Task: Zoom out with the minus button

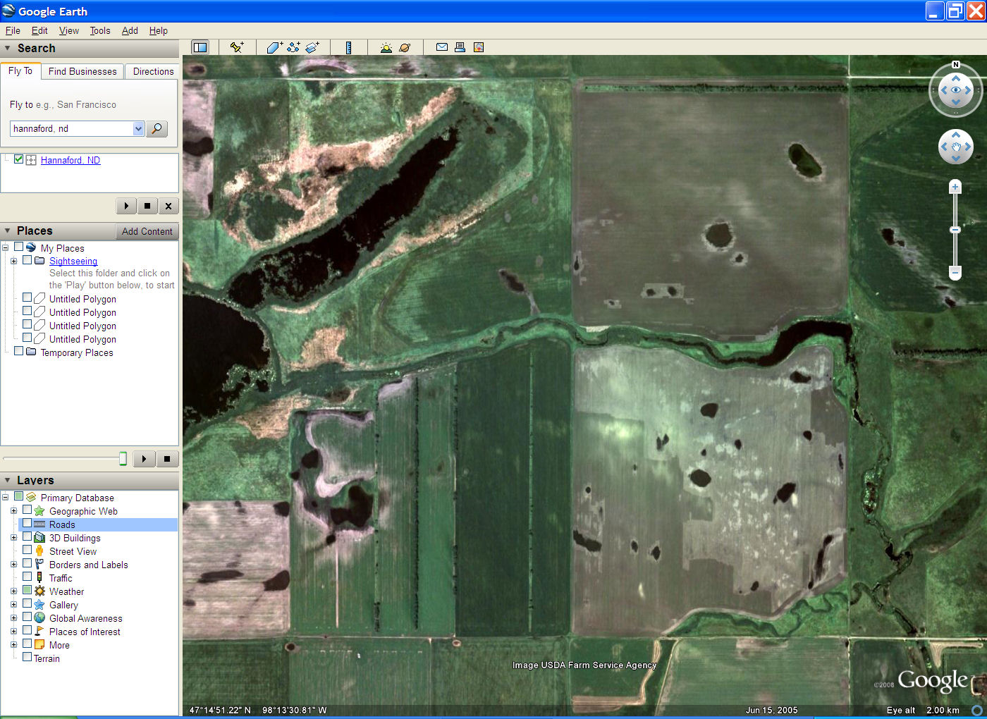Action: pyautogui.click(x=955, y=272)
